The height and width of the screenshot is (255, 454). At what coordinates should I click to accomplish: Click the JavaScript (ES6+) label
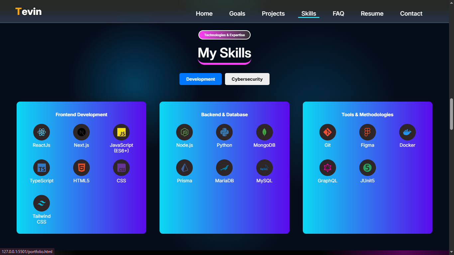pos(121,148)
